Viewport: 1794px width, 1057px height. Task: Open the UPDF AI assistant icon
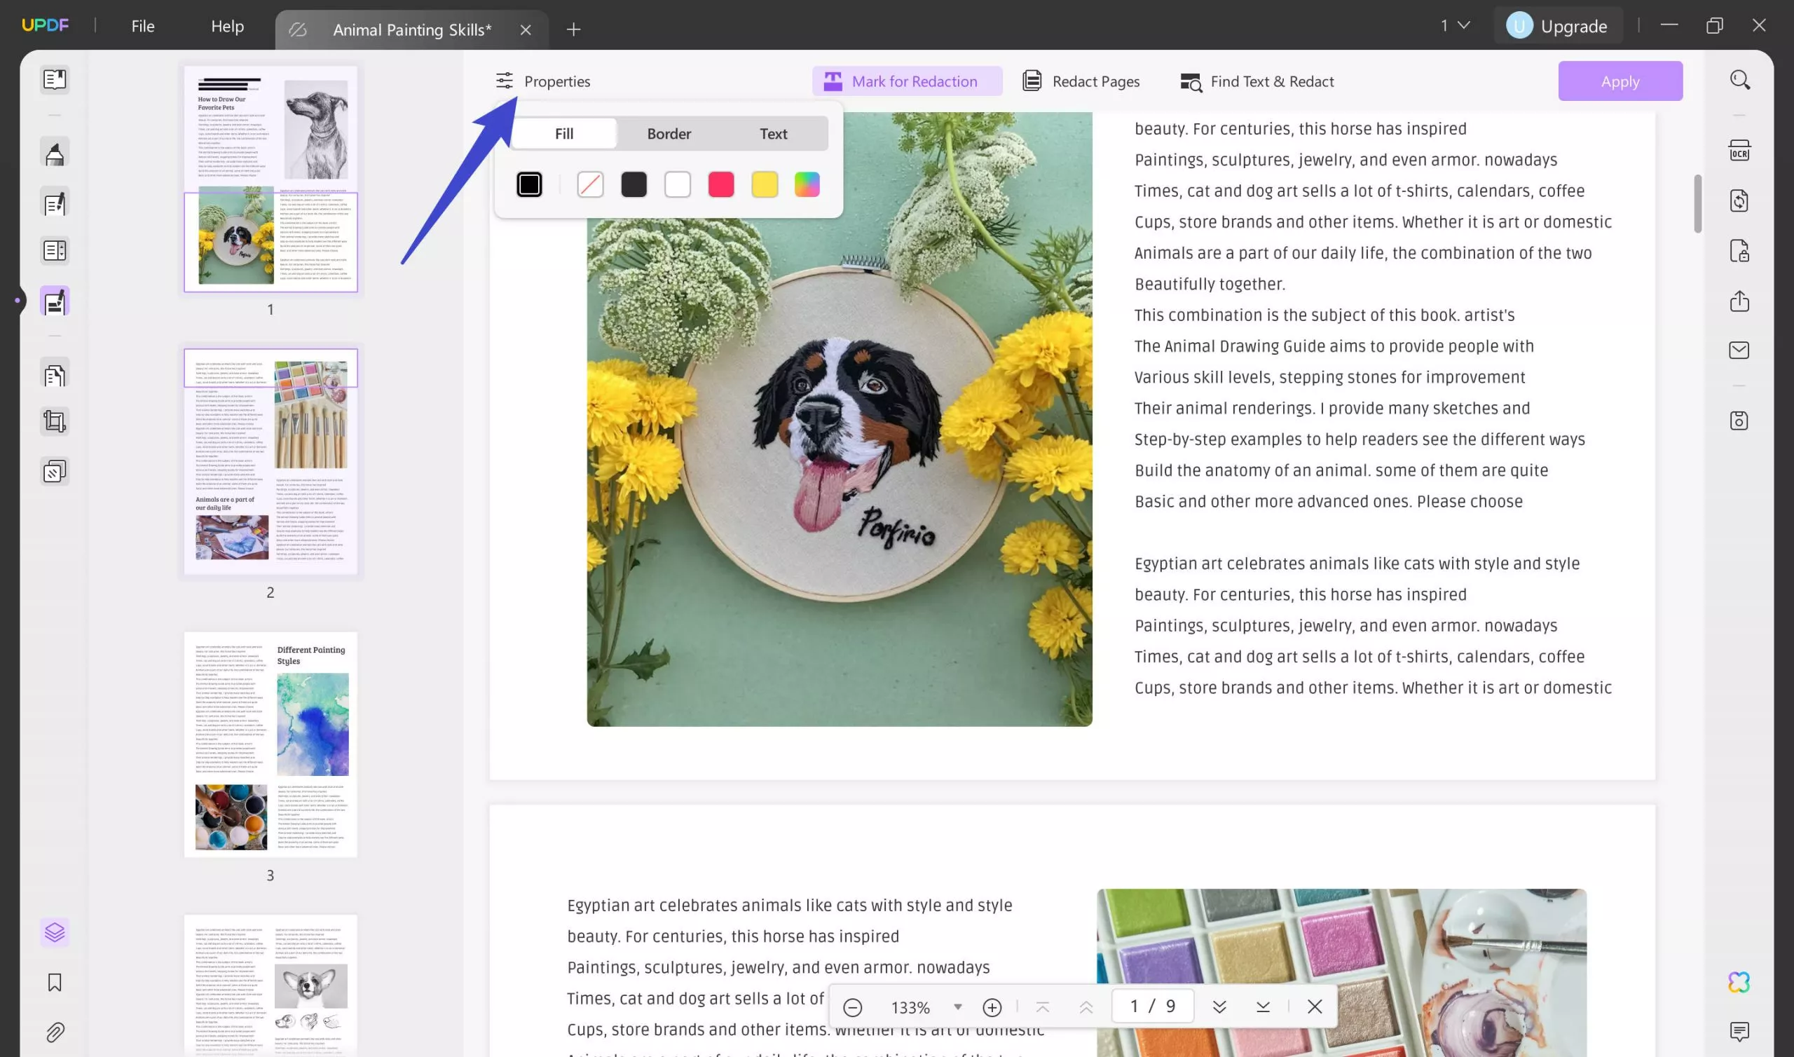tap(1739, 982)
